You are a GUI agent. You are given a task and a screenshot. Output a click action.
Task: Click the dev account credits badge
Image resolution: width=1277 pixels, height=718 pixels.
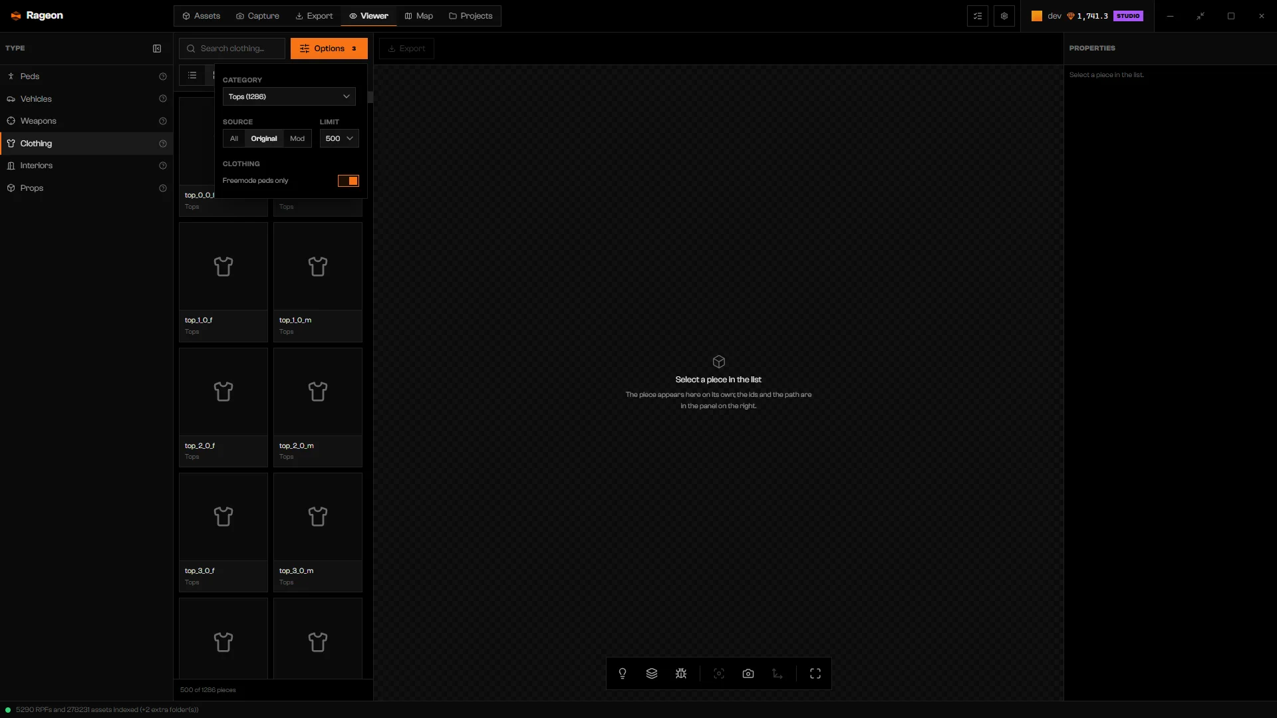(x=1087, y=16)
